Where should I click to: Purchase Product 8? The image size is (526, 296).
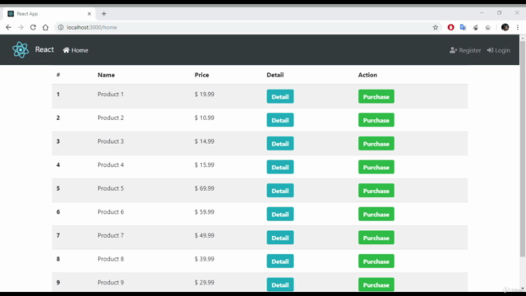click(376, 261)
